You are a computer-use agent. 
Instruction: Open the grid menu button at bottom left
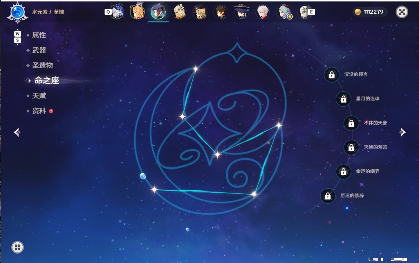pos(17,247)
